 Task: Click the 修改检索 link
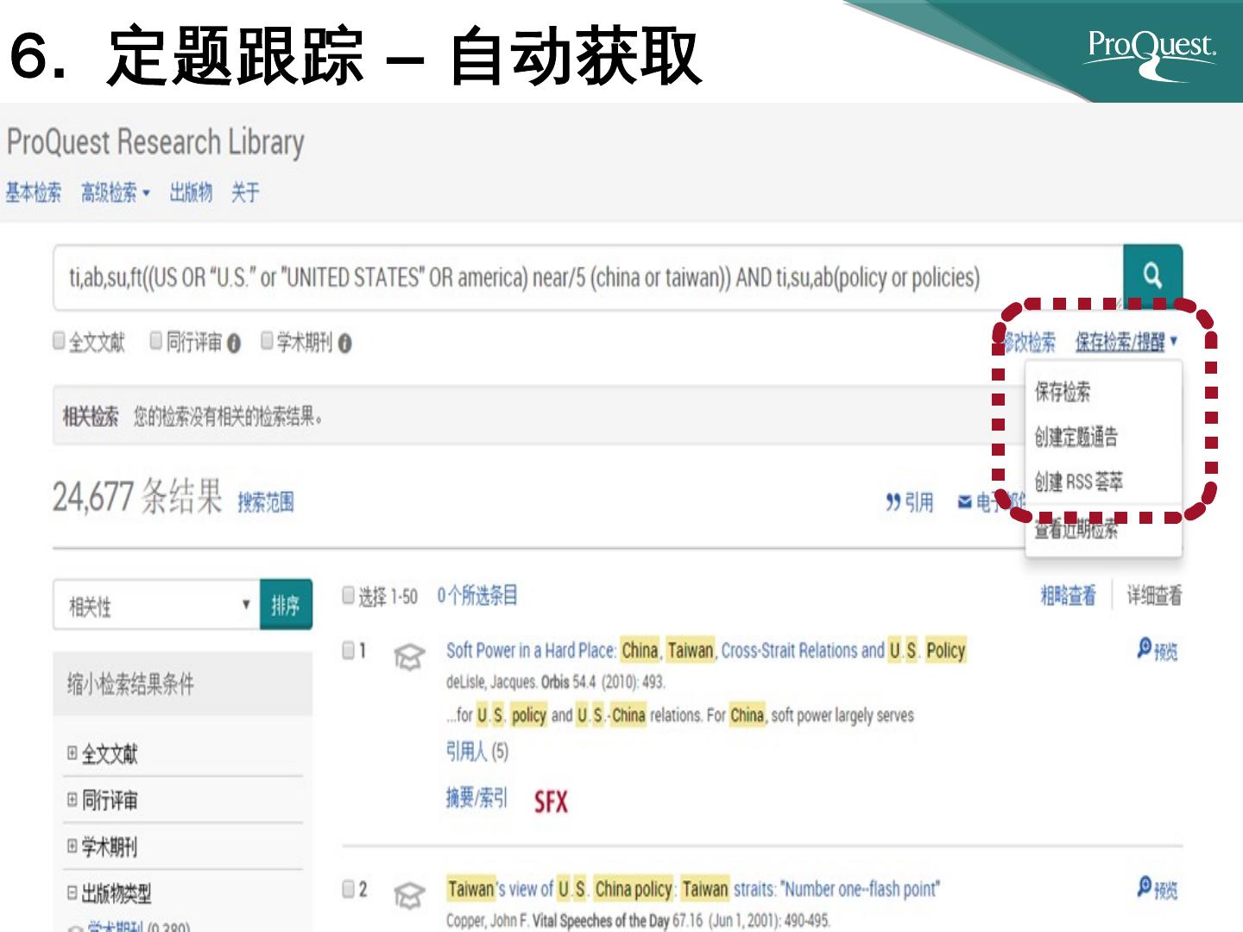tap(1029, 342)
